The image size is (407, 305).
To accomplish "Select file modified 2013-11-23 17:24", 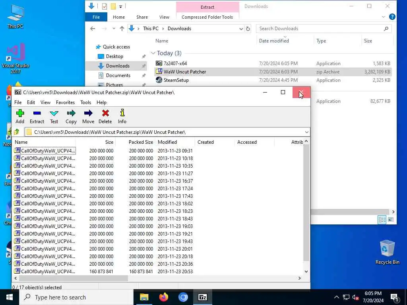I will (158, 188).
